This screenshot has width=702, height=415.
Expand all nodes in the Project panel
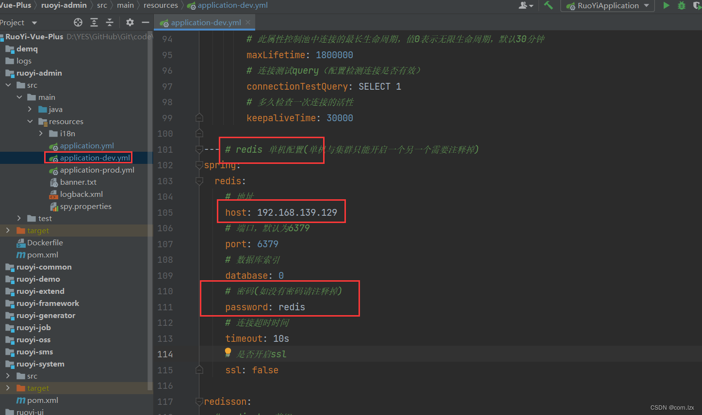pos(94,22)
